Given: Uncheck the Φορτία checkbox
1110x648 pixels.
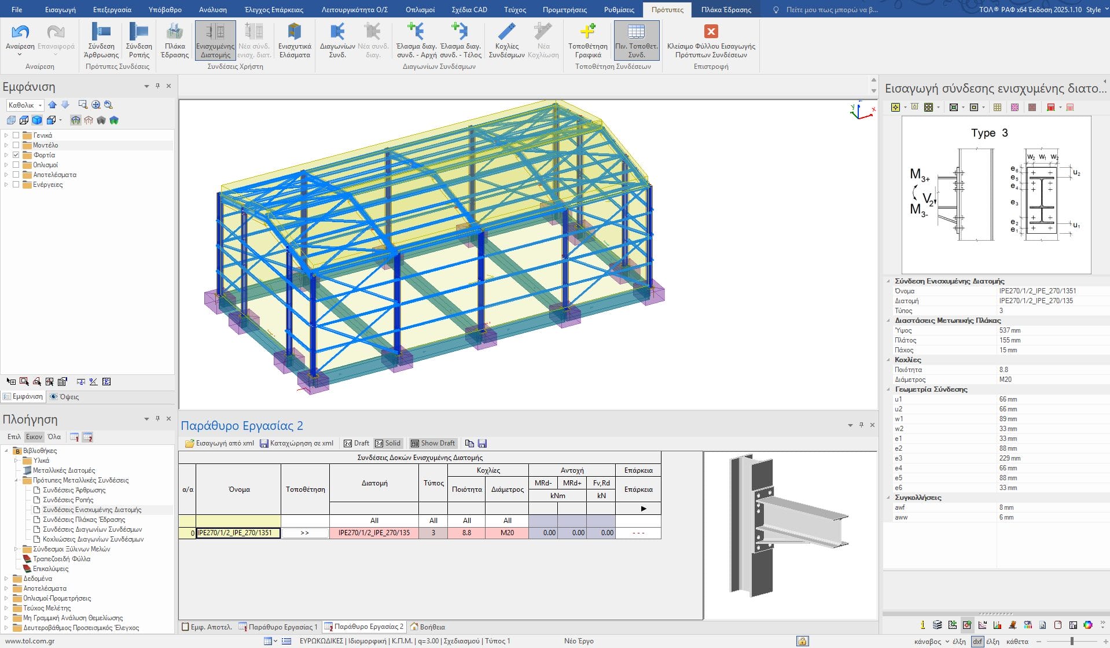Looking at the screenshot, I should pyautogui.click(x=16, y=155).
